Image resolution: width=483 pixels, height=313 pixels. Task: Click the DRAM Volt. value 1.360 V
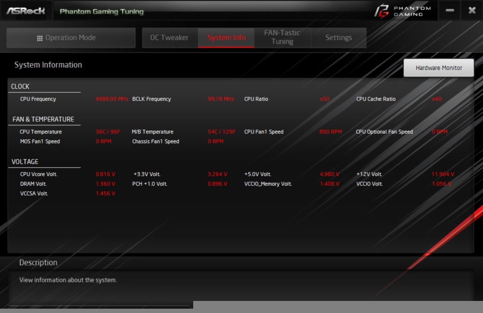(x=105, y=184)
